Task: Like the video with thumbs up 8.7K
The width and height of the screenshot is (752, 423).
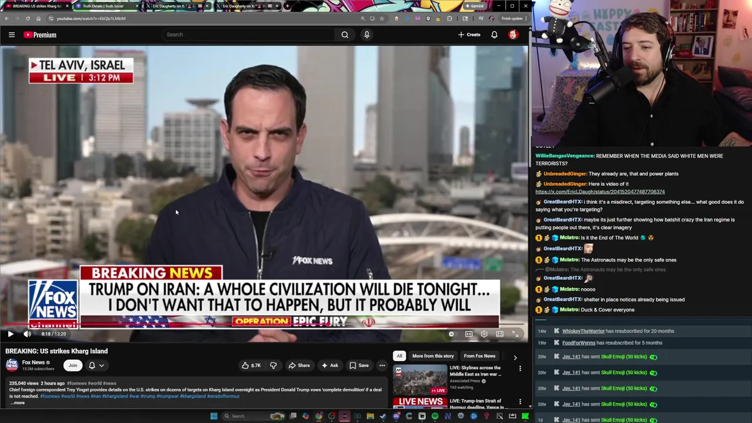Action: (x=251, y=365)
